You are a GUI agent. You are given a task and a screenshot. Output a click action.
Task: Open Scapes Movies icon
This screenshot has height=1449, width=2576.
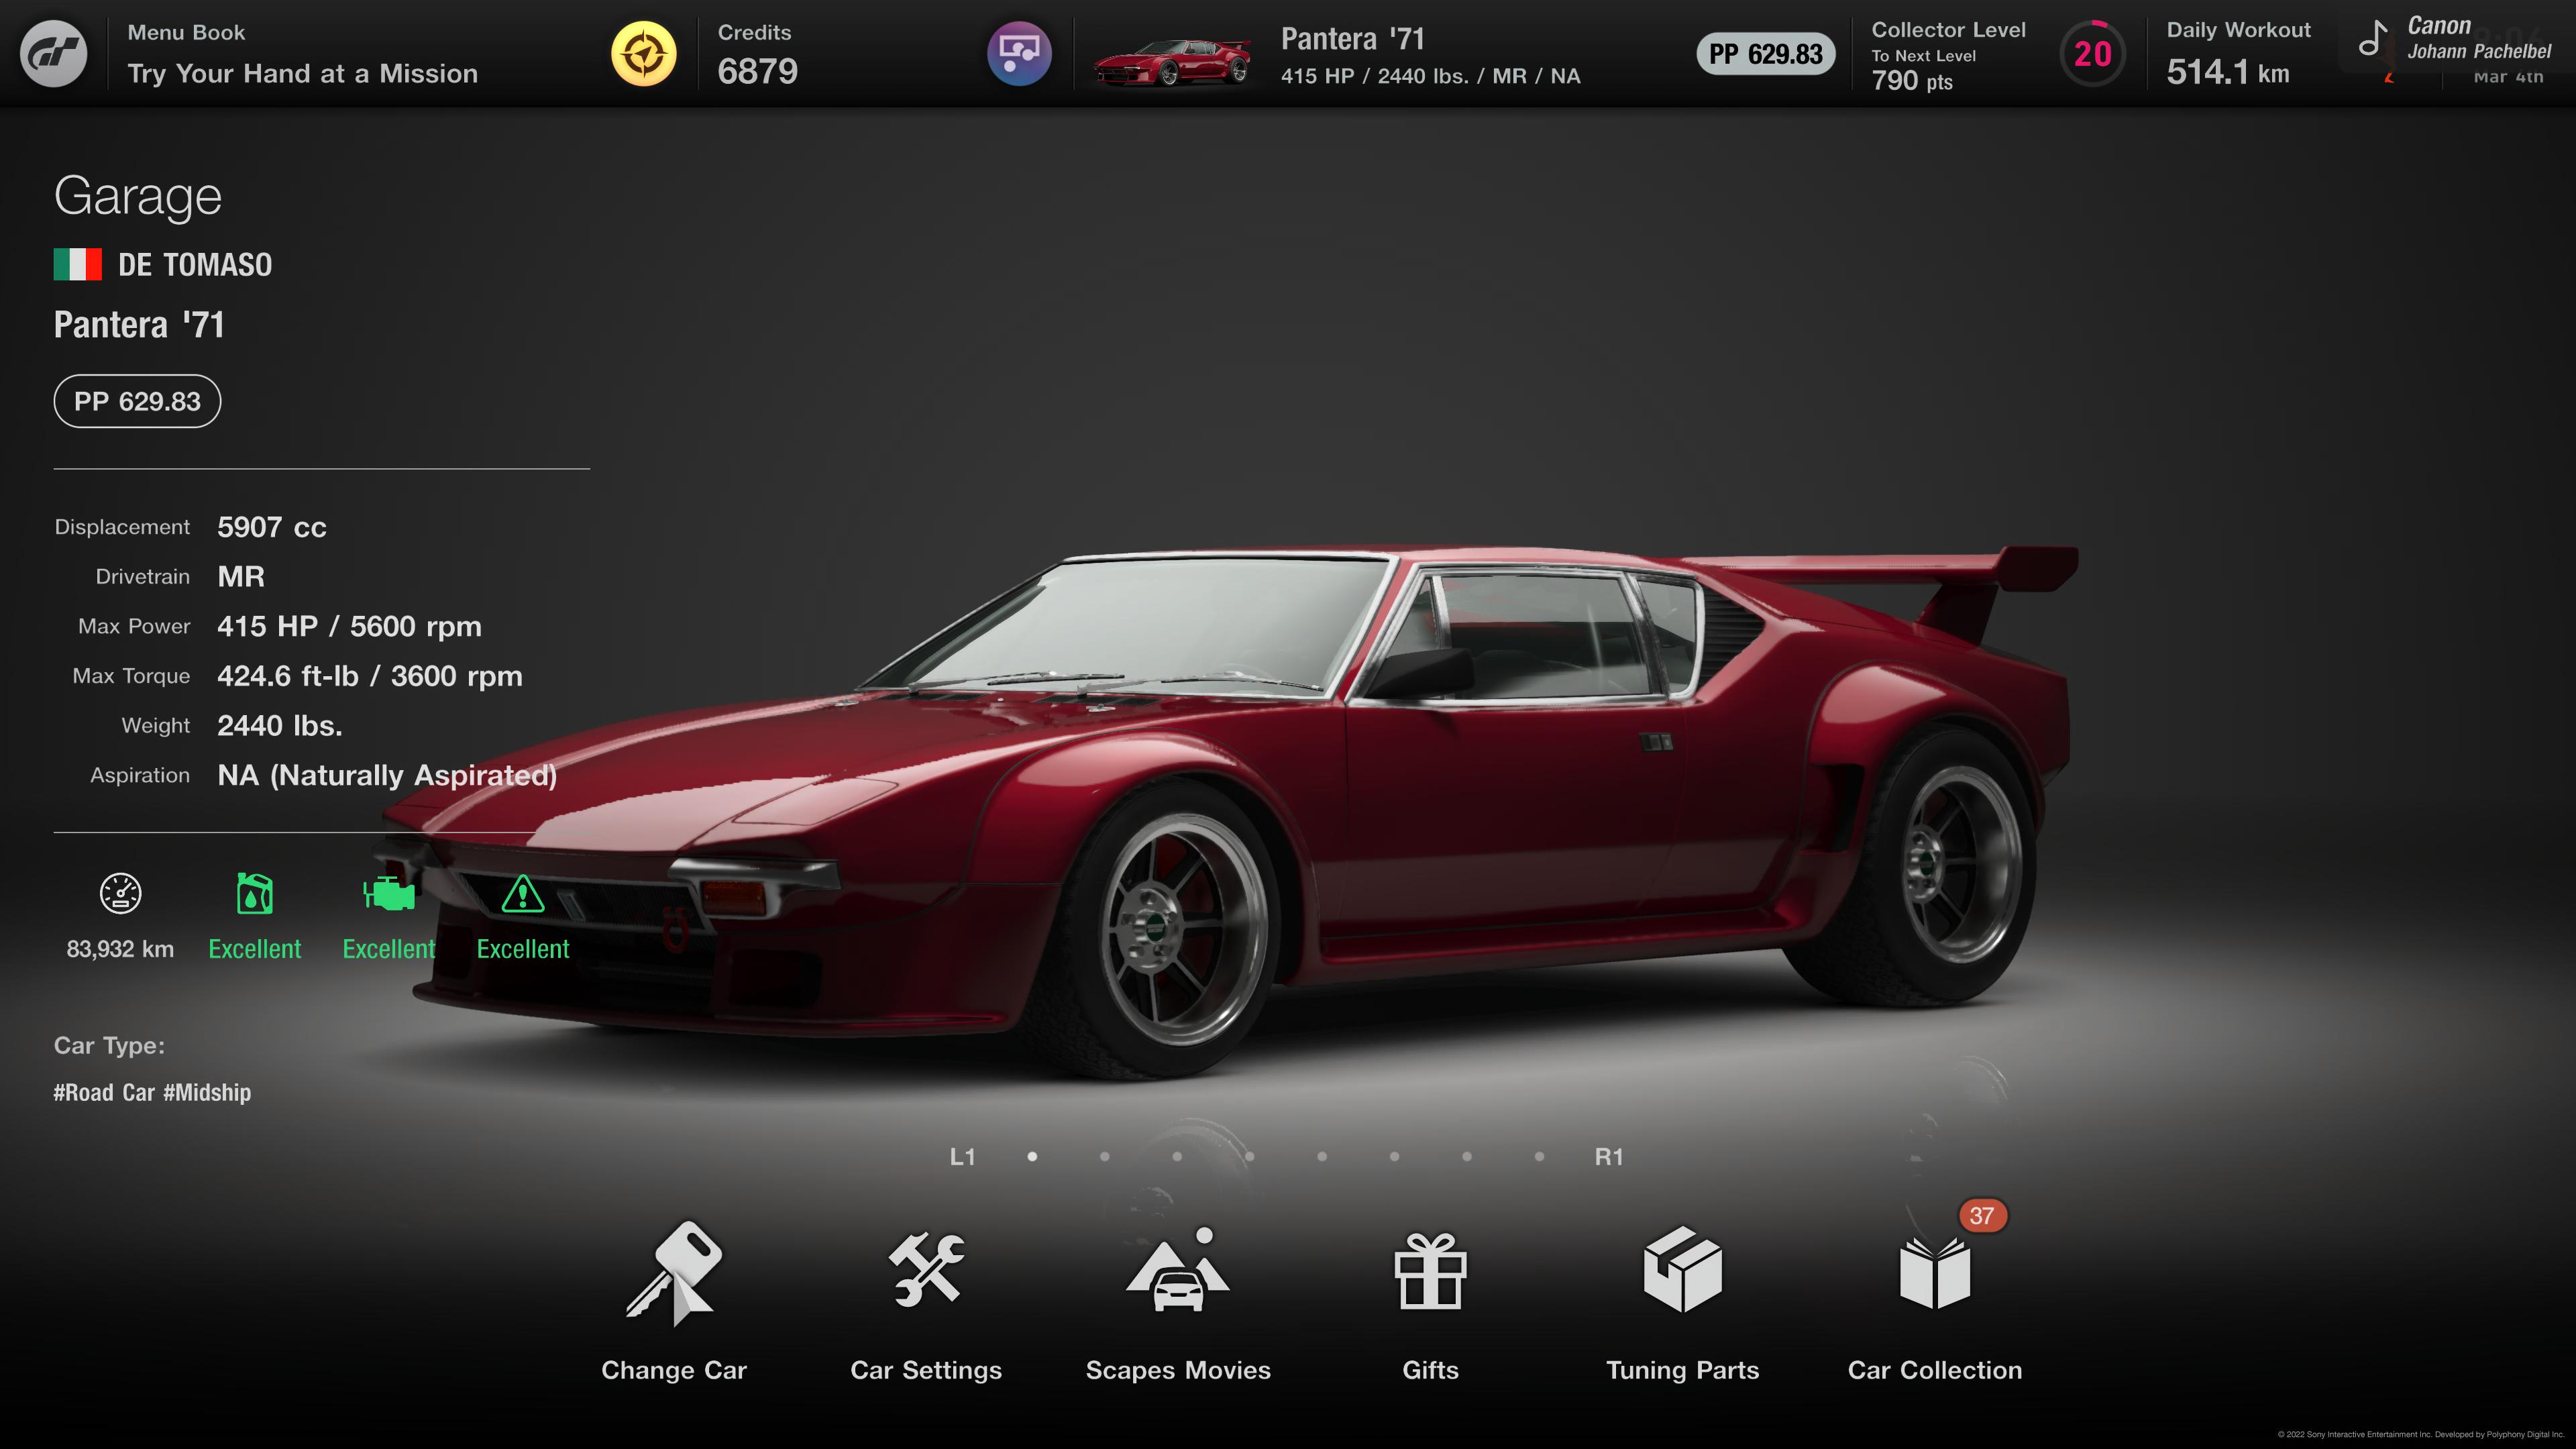click(x=1178, y=1271)
